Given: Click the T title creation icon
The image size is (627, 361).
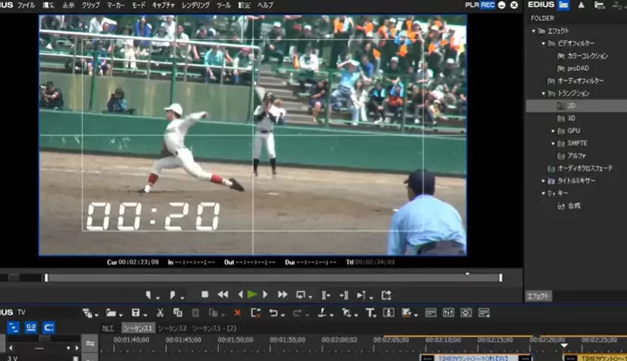Looking at the screenshot, I should click(370, 313).
